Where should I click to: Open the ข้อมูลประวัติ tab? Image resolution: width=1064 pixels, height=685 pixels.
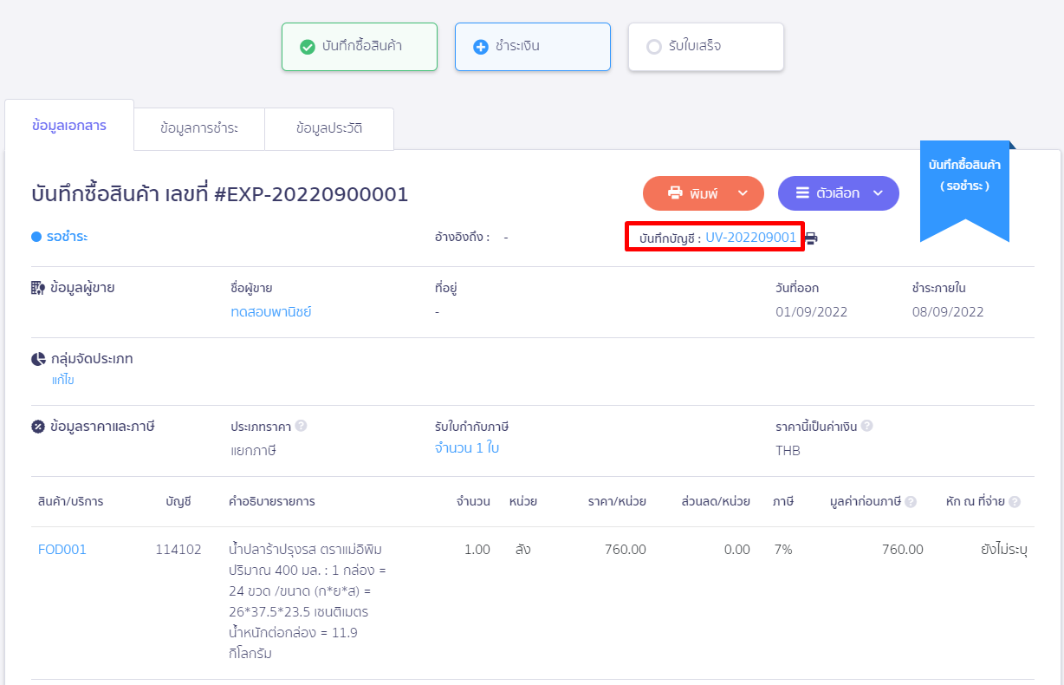(329, 128)
